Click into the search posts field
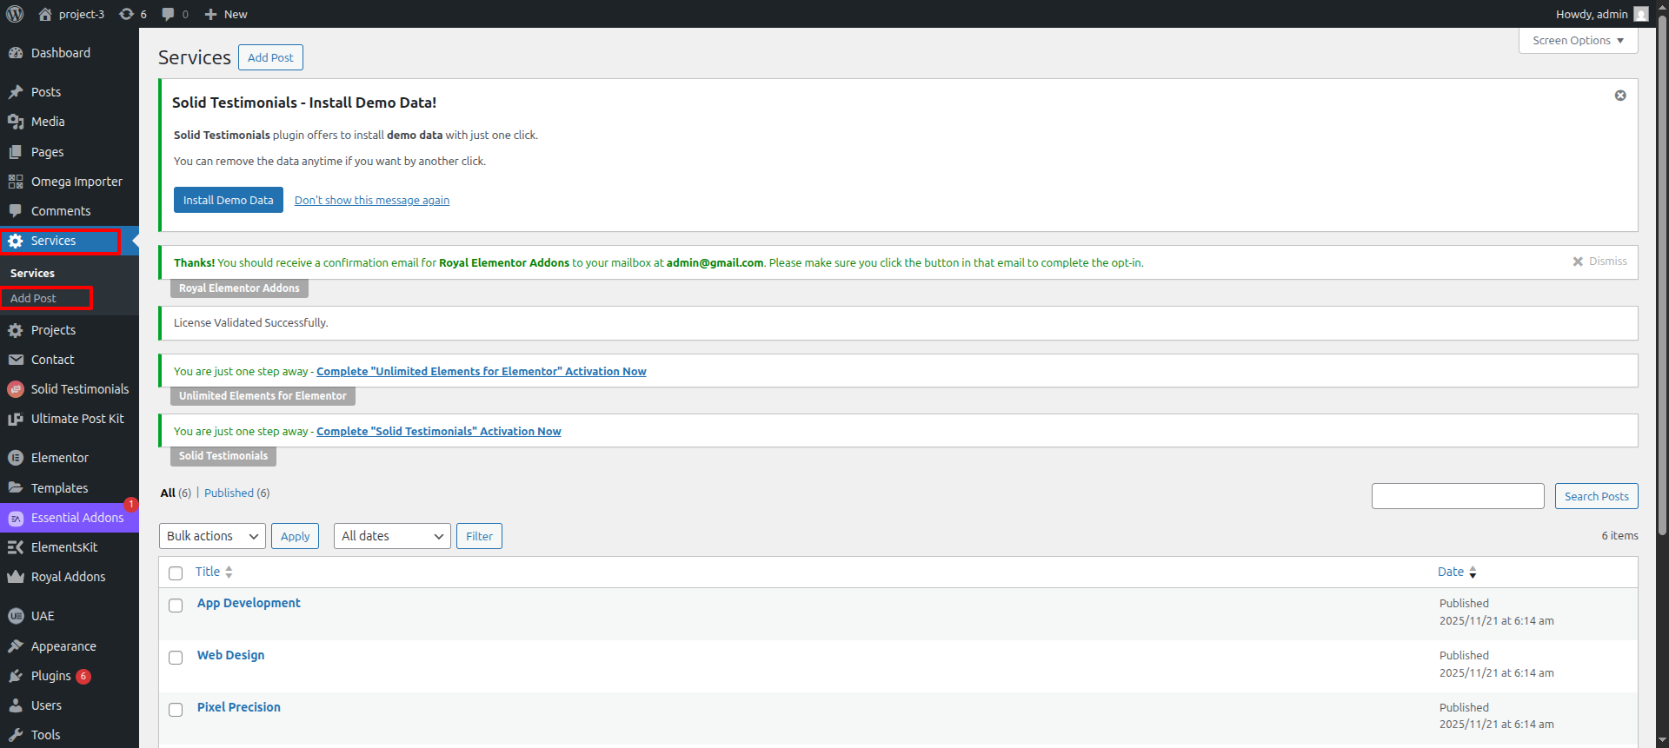The image size is (1669, 748). [1457, 496]
